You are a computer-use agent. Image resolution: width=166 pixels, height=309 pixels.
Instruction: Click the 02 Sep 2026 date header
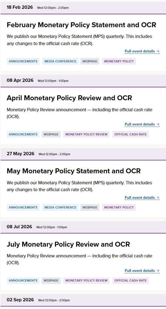tap(20, 300)
